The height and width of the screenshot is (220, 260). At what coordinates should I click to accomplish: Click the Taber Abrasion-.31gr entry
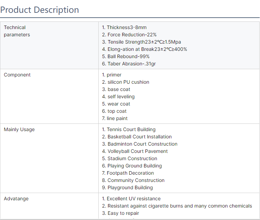pos(129,64)
